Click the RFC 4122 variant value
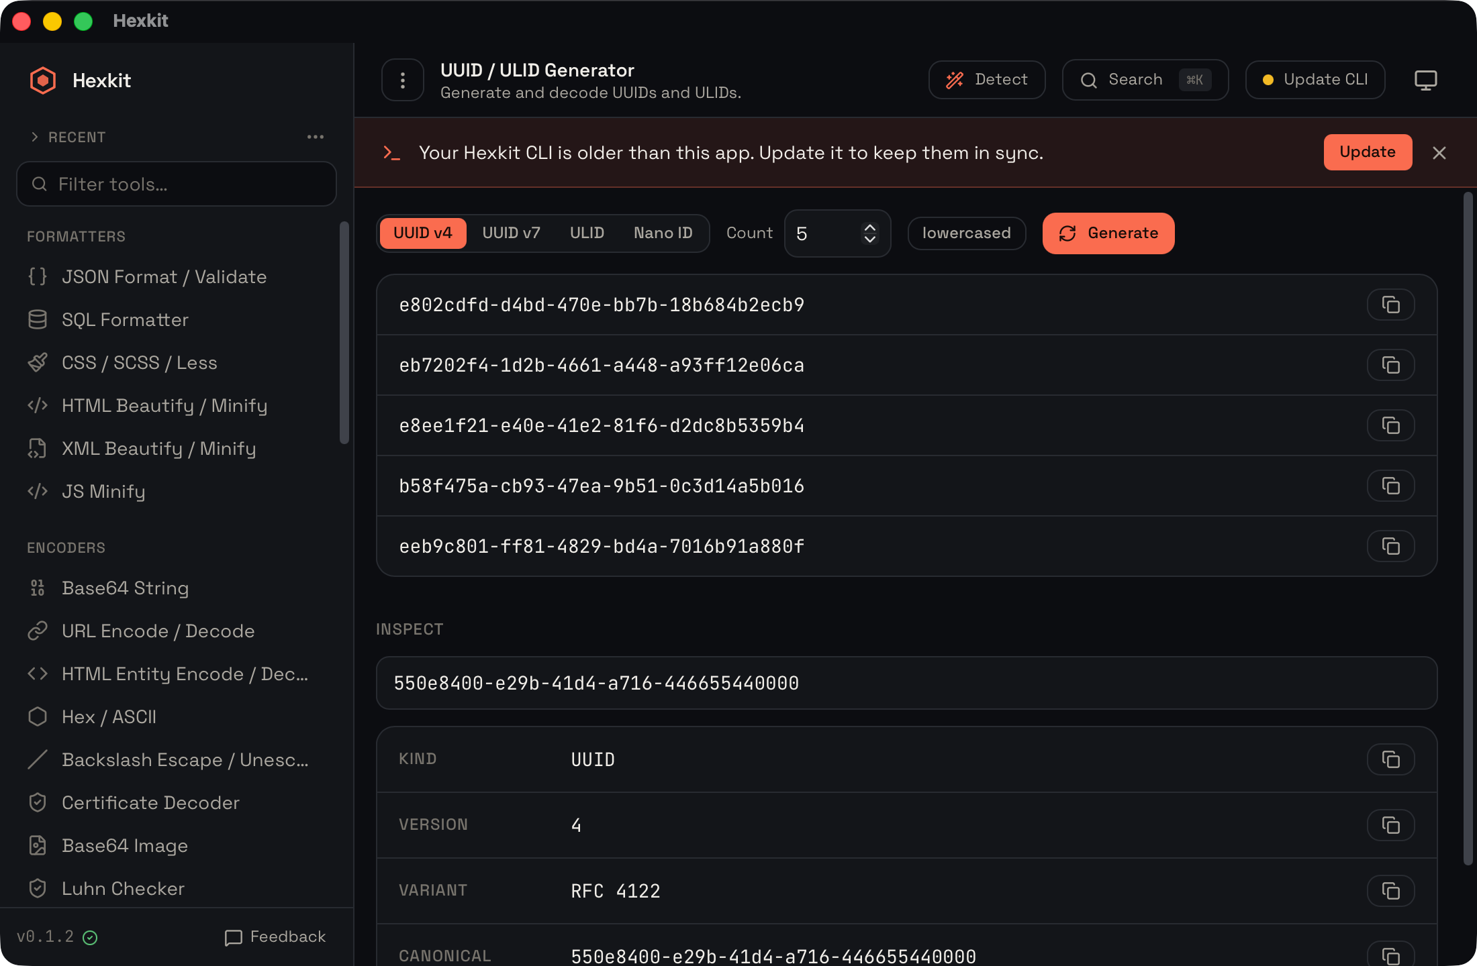This screenshot has height=966, width=1477. (616, 891)
